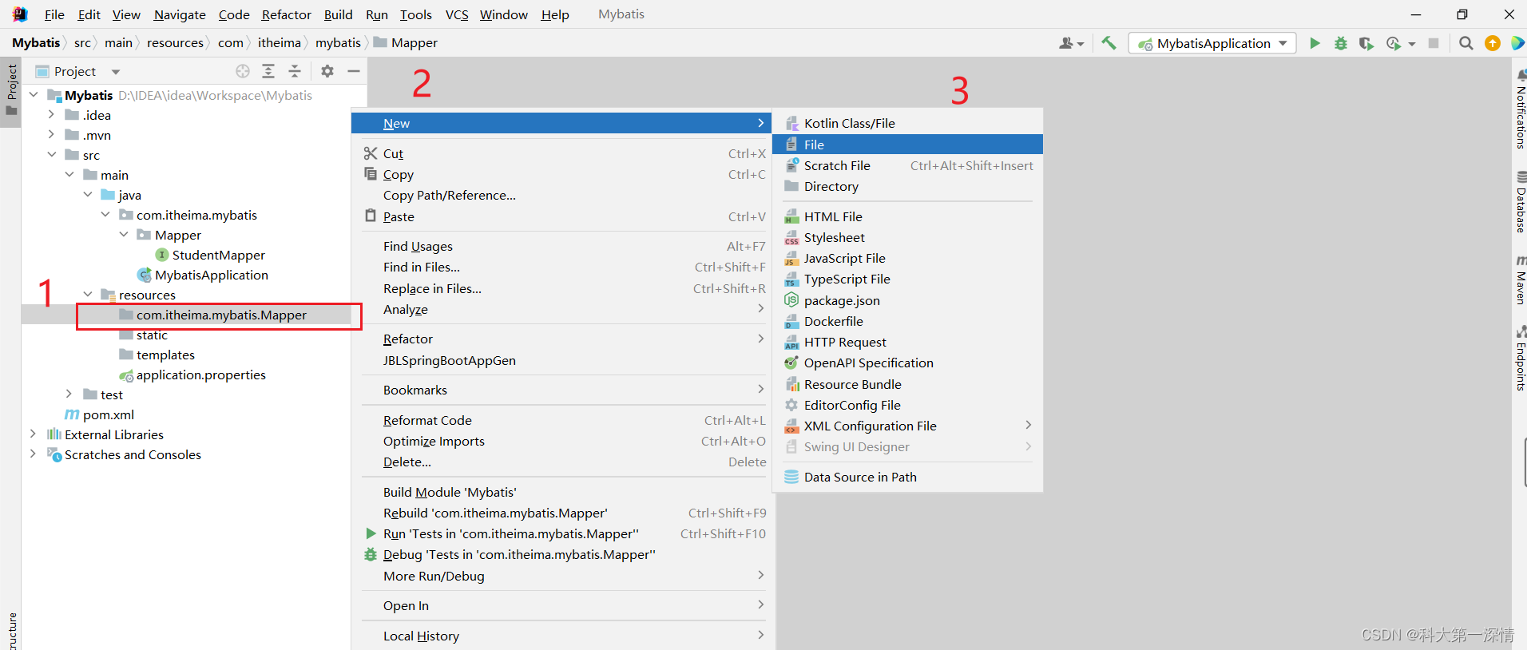Click Copy Path/Reference in context menu
This screenshot has width=1527, height=650.
tap(561, 195)
